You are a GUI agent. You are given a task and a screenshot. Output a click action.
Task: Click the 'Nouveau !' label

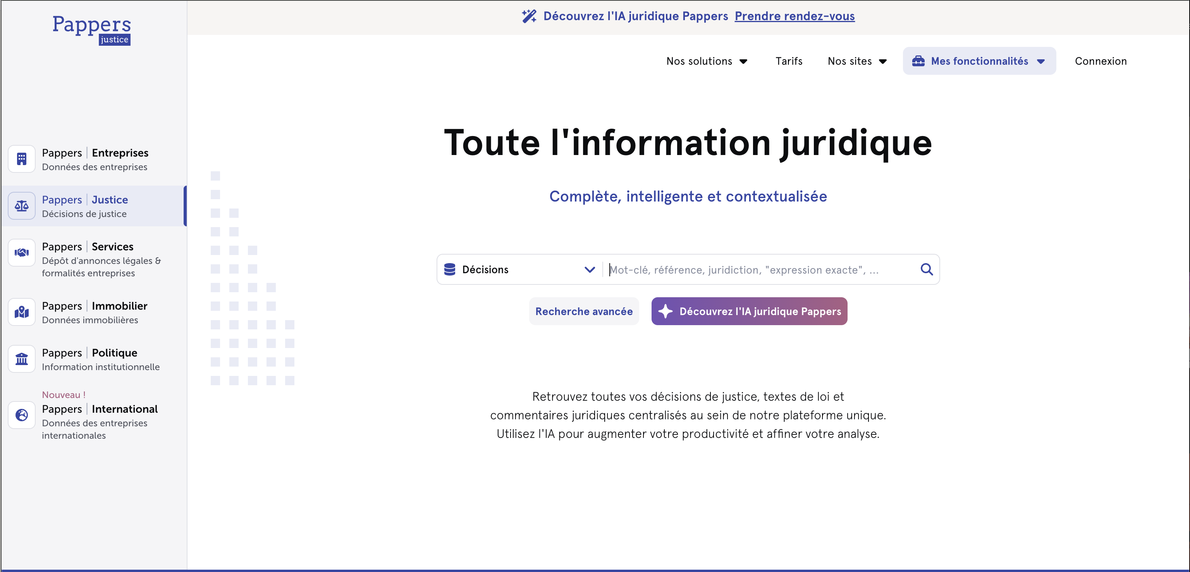coord(64,395)
